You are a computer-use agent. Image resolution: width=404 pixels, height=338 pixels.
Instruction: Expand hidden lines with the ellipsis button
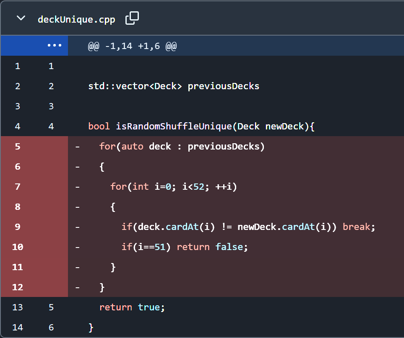click(55, 46)
